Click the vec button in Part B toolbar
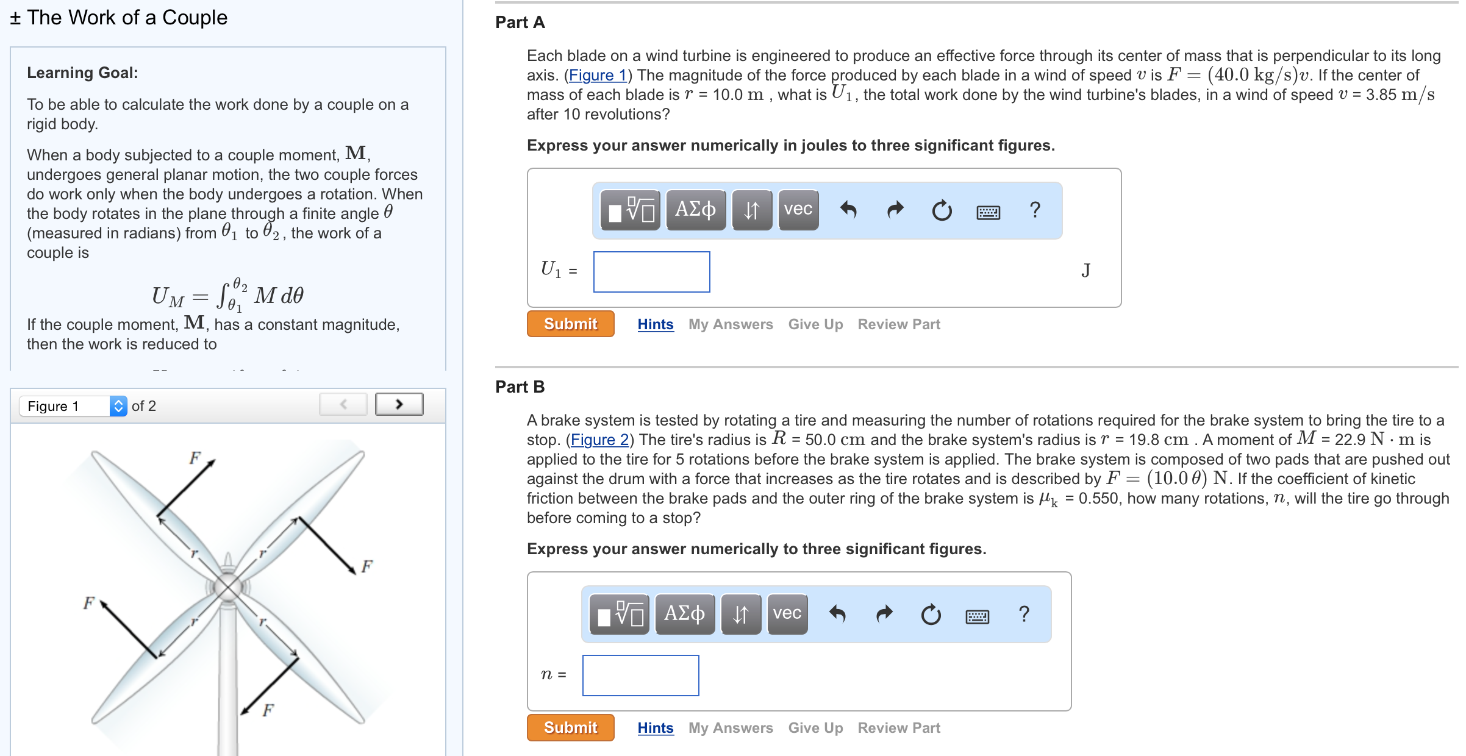Viewport: 1466px width, 756px height. (787, 614)
